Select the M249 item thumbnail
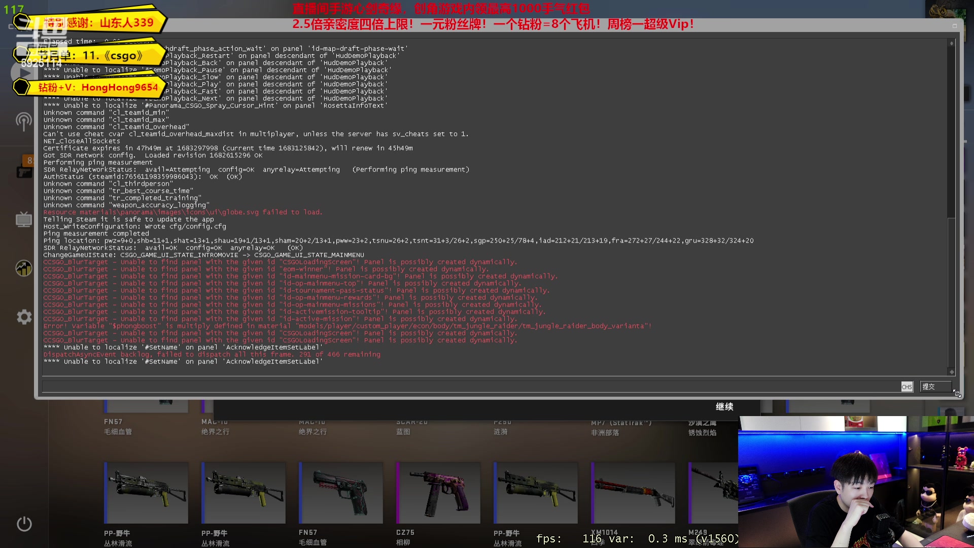Screen dimensions: 974x548 (x=713, y=493)
